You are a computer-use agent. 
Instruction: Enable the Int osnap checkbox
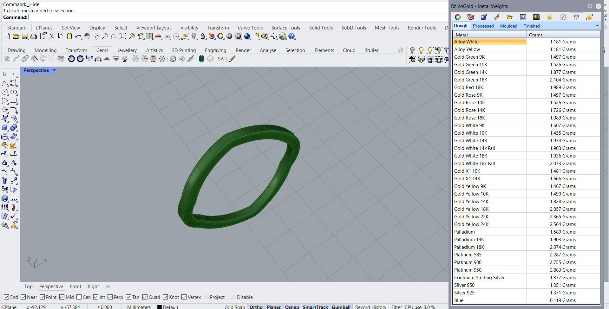(x=96, y=297)
